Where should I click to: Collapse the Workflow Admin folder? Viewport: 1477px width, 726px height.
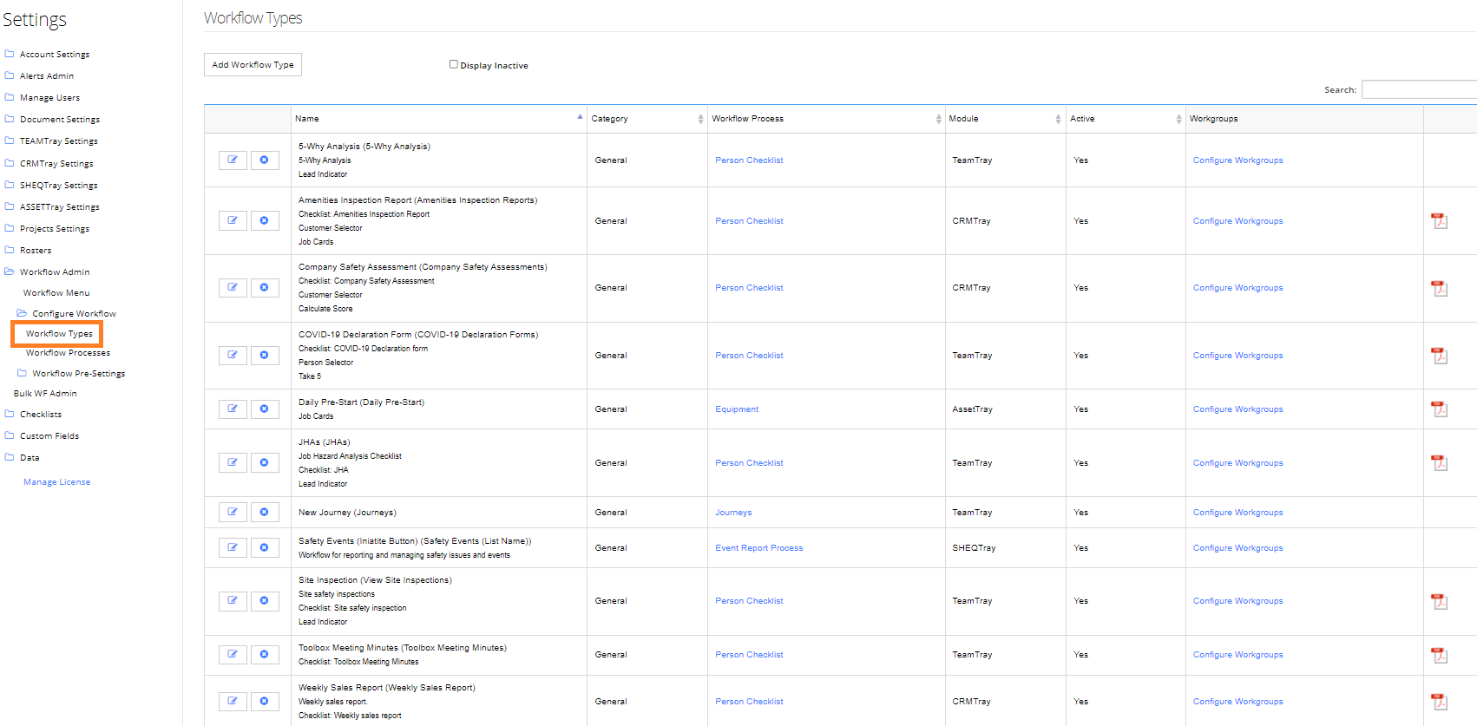54,272
